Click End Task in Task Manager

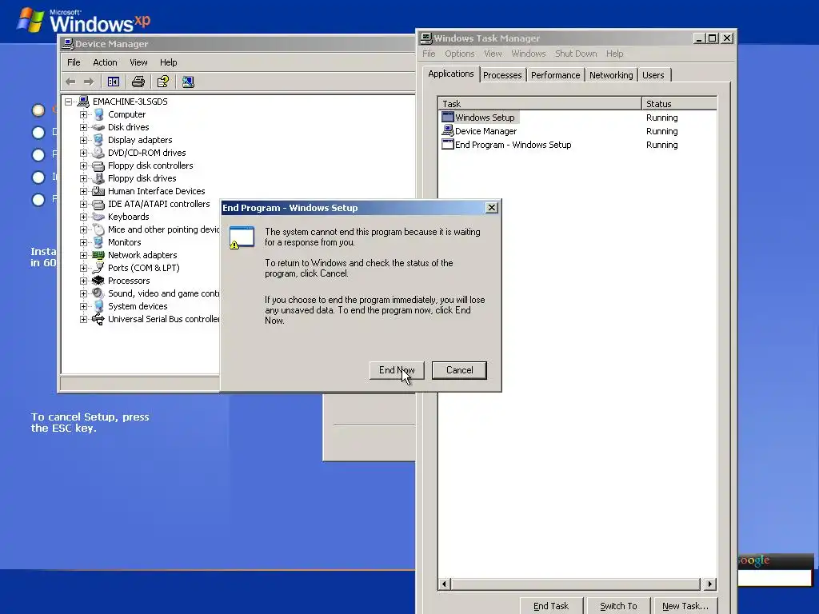[x=551, y=606]
